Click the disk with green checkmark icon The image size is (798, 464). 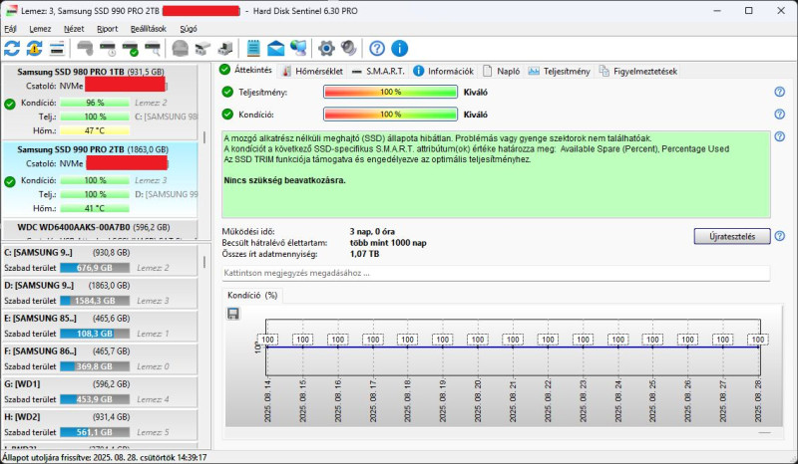point(131,48)
